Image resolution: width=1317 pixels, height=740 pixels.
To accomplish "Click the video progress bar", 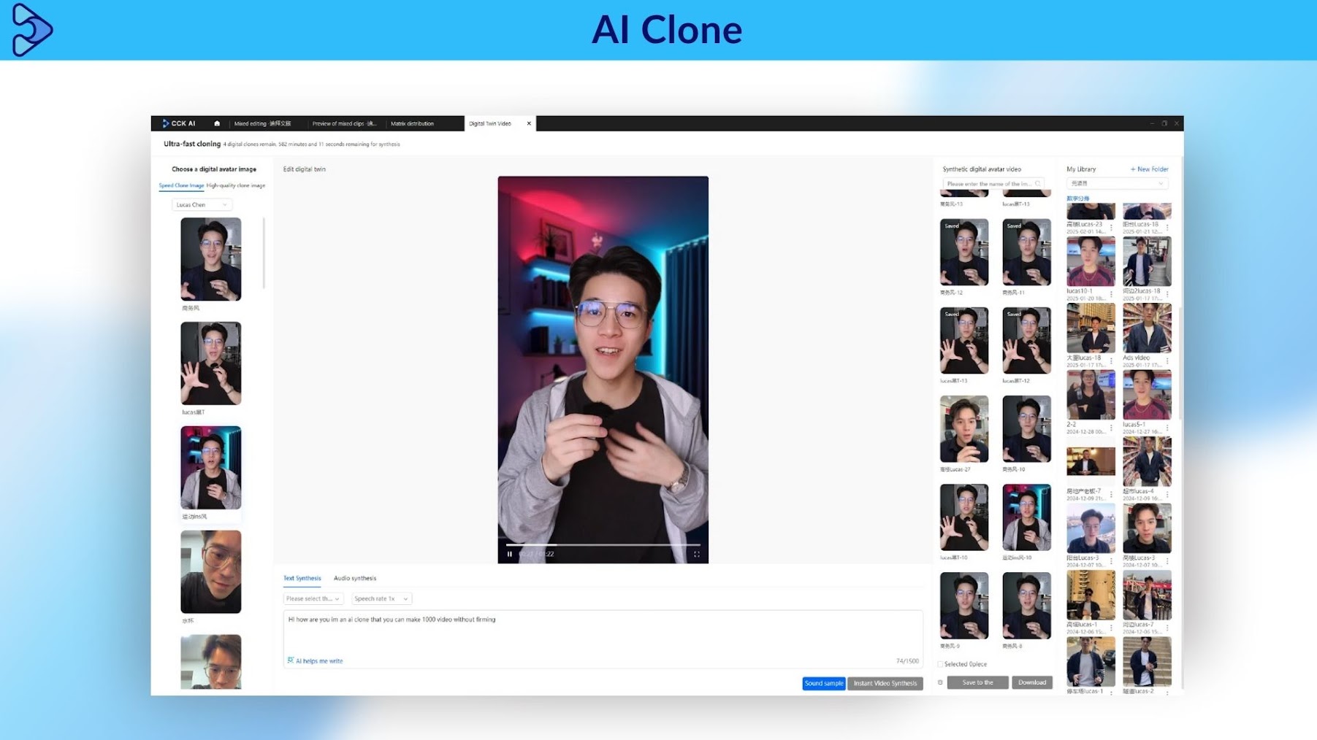I will 603,544.
